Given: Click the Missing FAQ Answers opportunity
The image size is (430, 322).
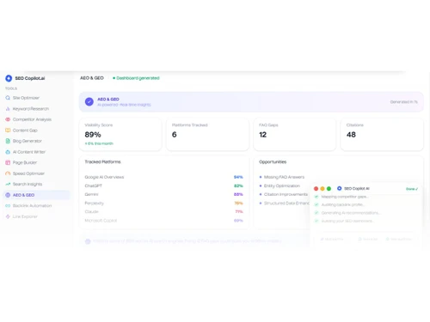Looking at the screenshot, I should pos(284,177).
